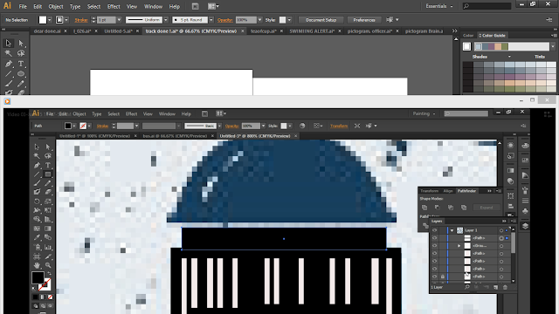Click Opacity link in back window control bar

tap(225, 20)
